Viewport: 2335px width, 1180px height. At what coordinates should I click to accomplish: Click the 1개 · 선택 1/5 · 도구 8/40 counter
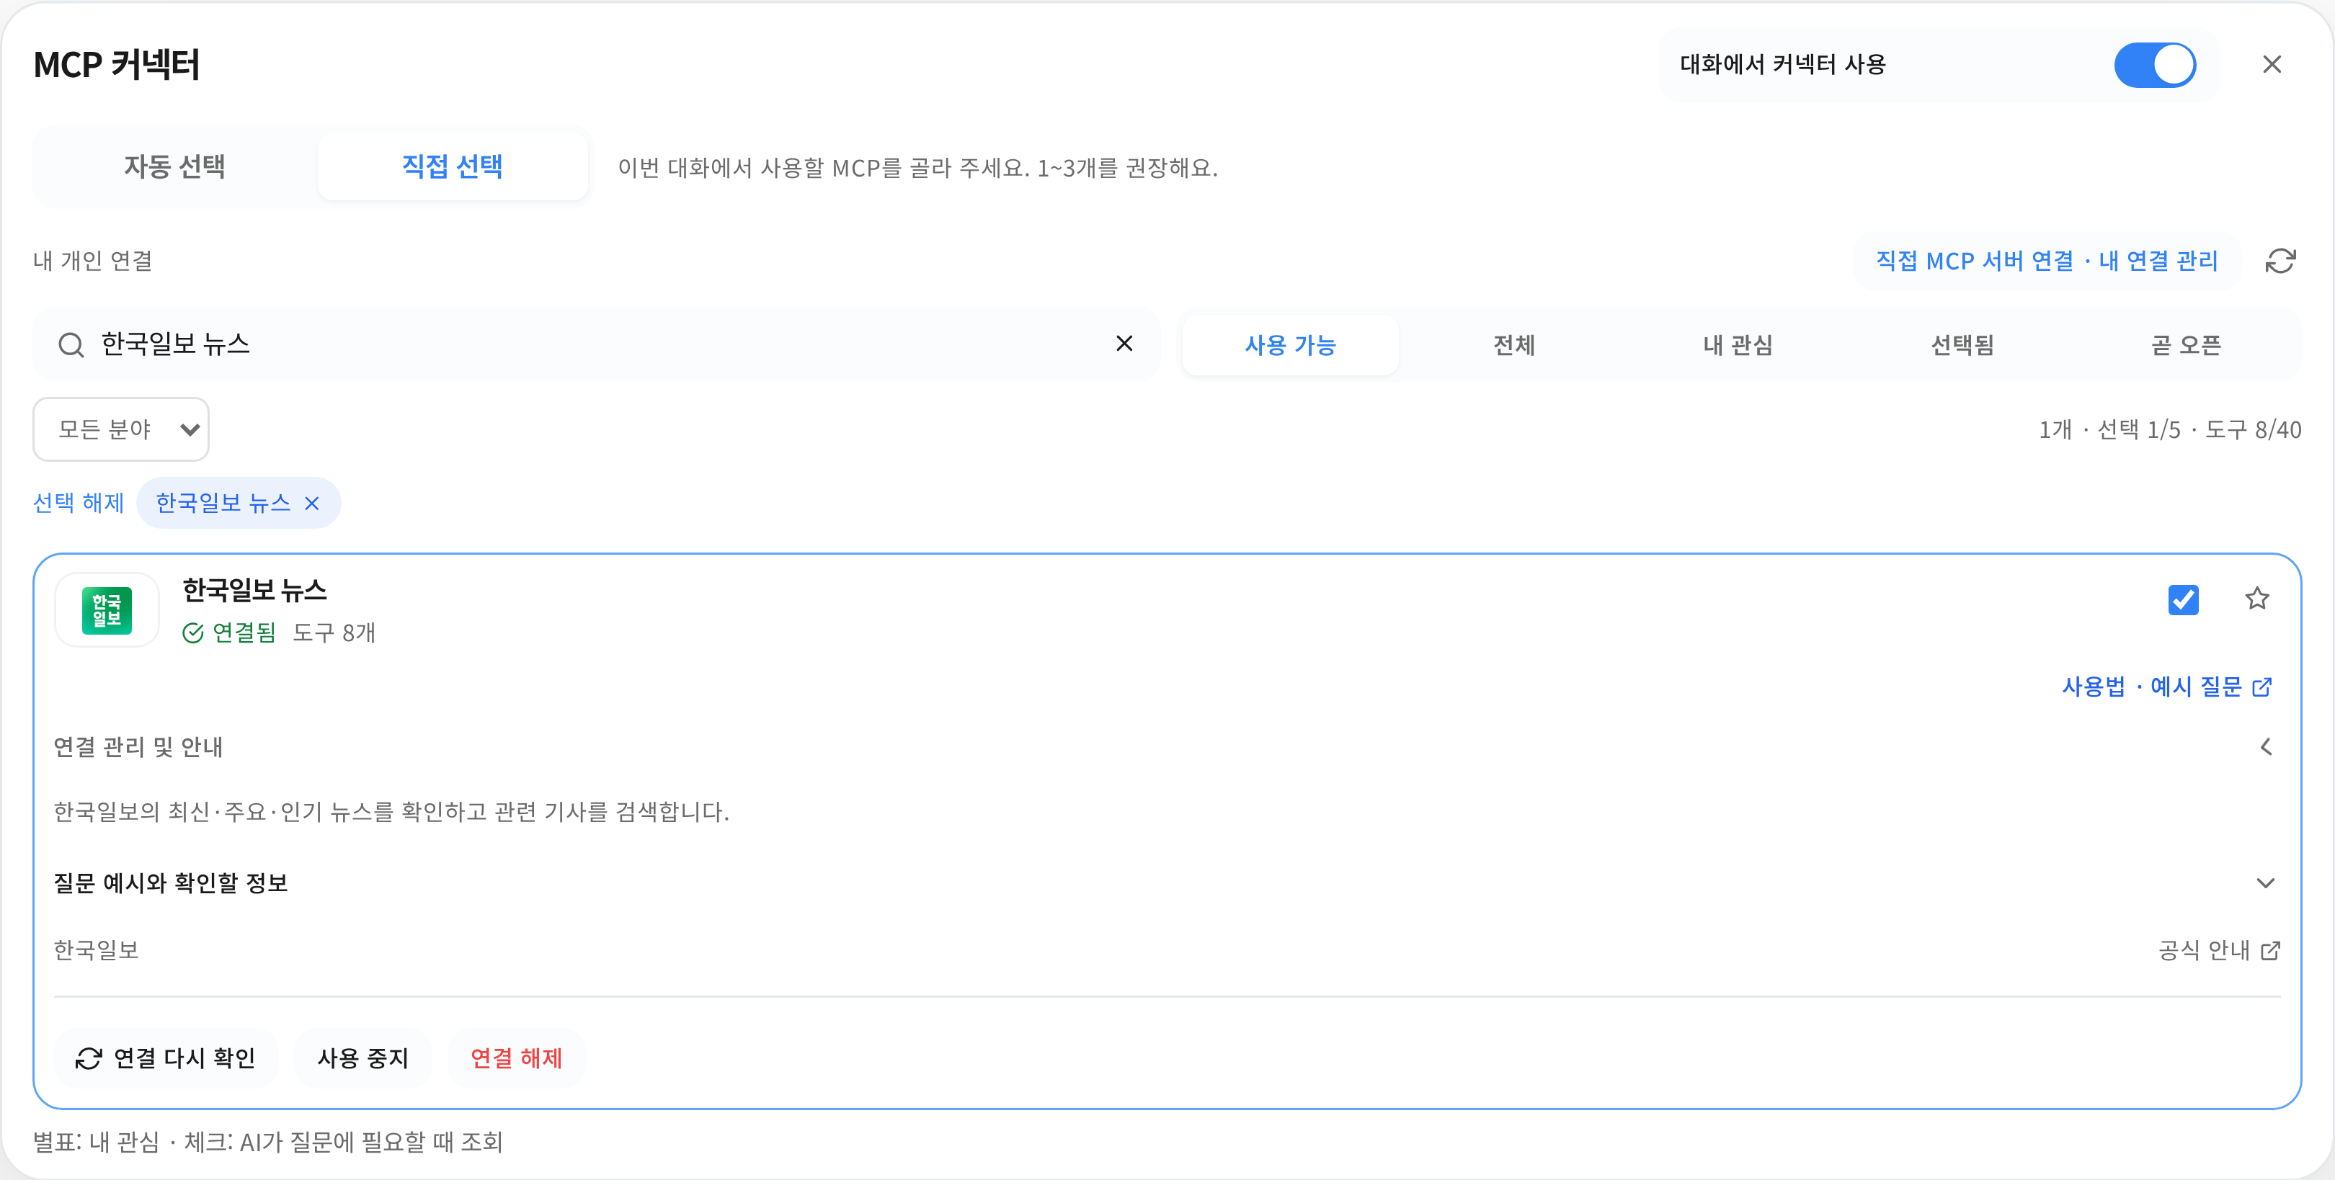(x=2169, y=429)
